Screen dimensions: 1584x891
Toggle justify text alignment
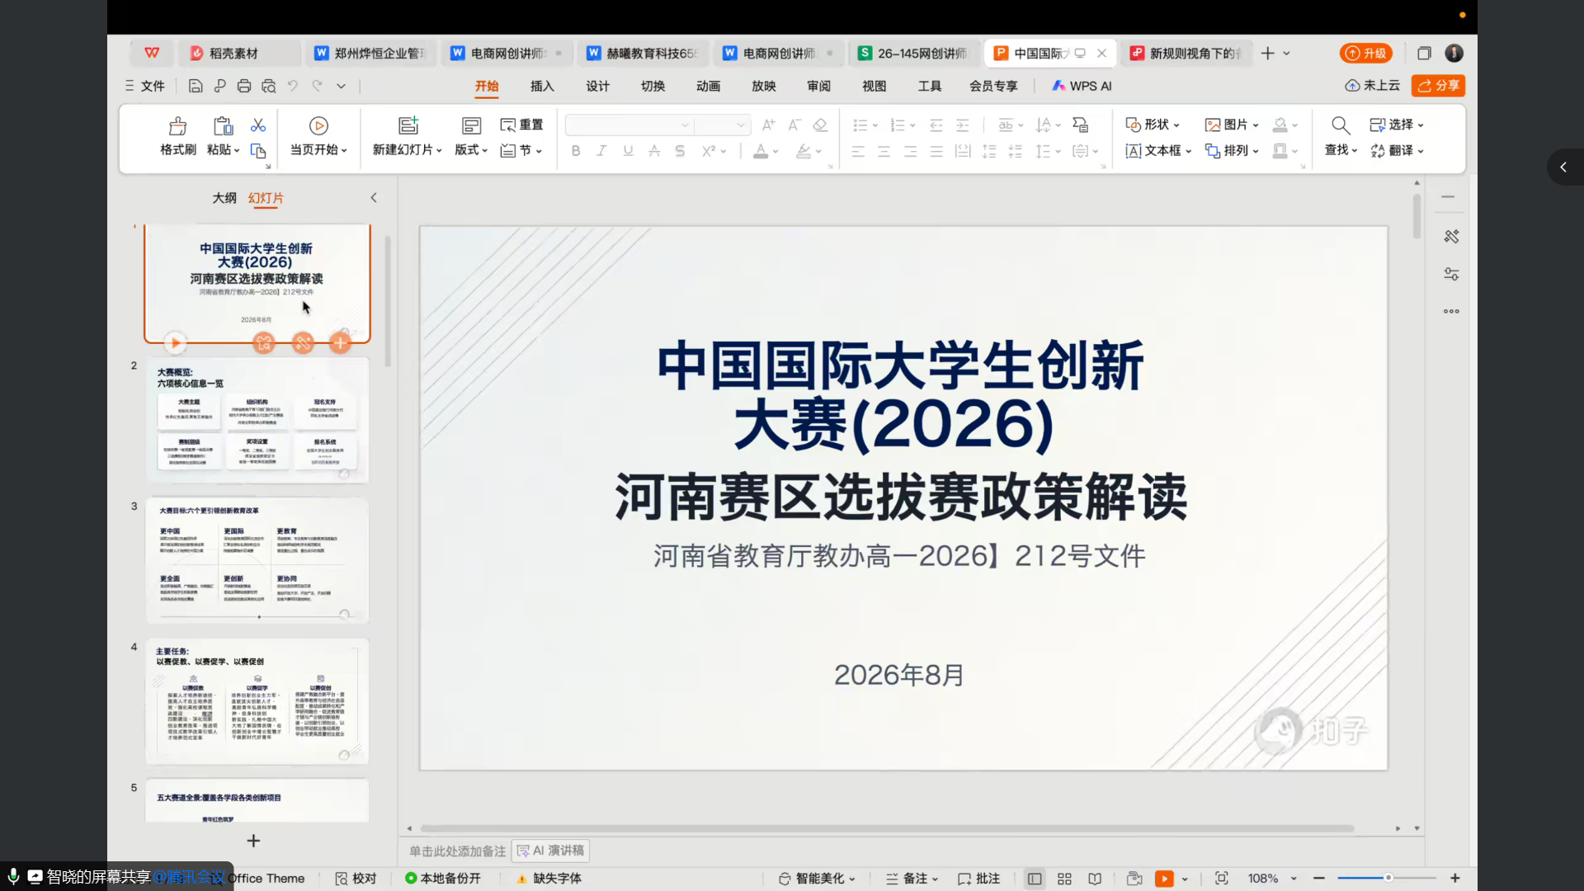936,152
